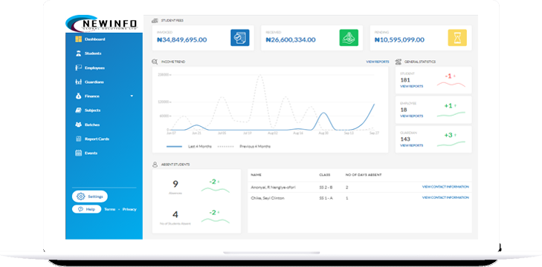View reports under Student statistics
542x267 pixels.
click(411, 86)
